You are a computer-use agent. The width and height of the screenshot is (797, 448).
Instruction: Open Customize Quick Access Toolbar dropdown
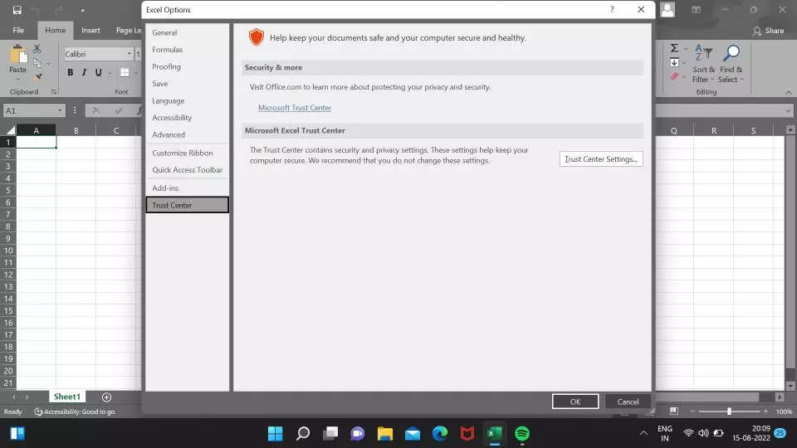[82, 10]
